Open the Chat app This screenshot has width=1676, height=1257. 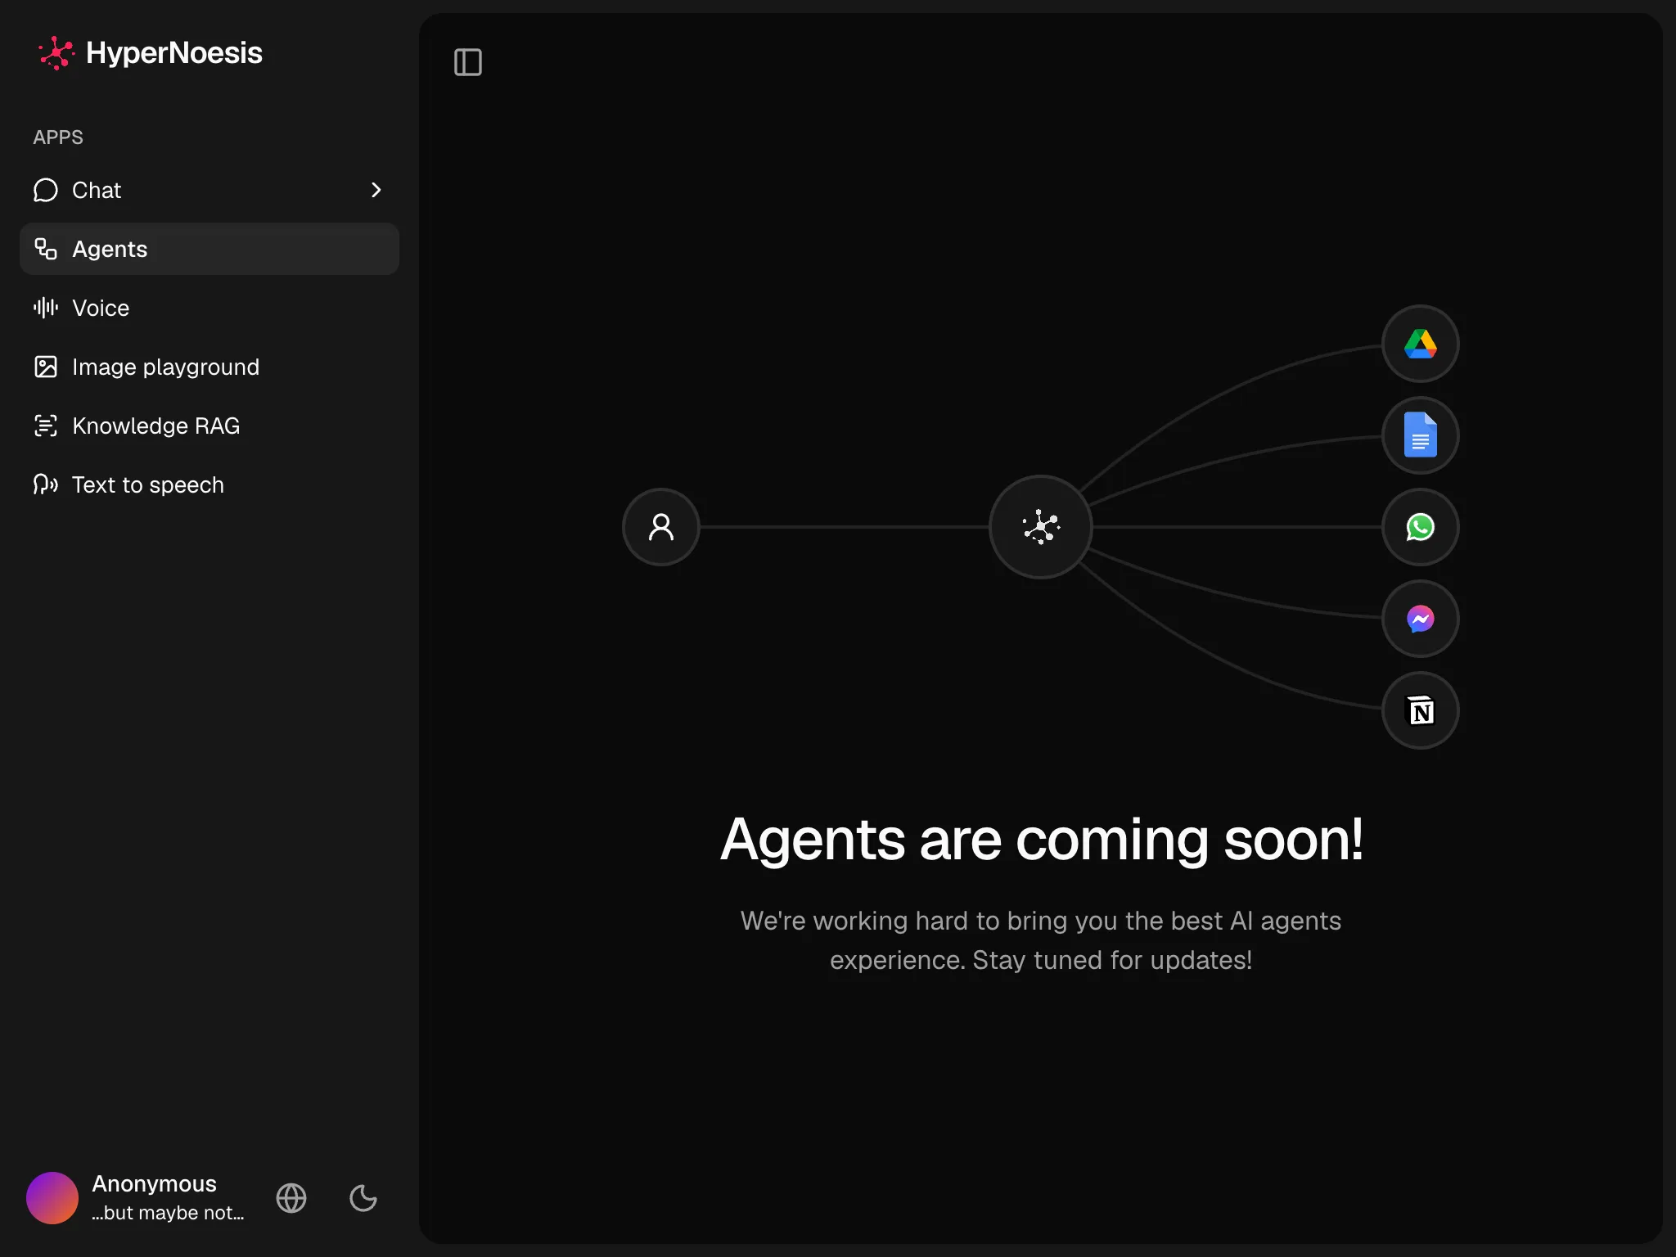coord(209,190)
